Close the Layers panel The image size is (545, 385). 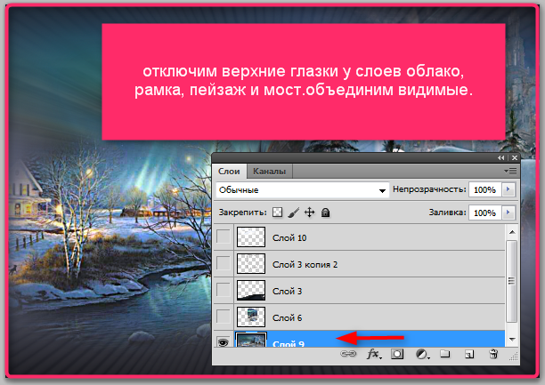[x=515, y=158]
